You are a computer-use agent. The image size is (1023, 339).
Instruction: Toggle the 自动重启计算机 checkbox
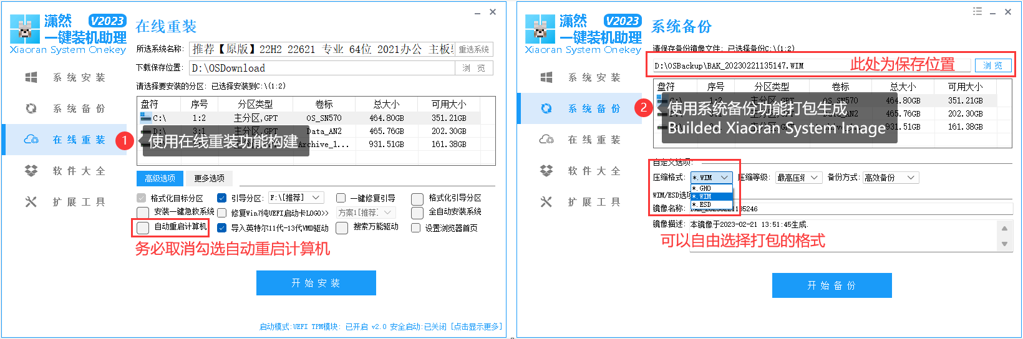tap(143, 227)
